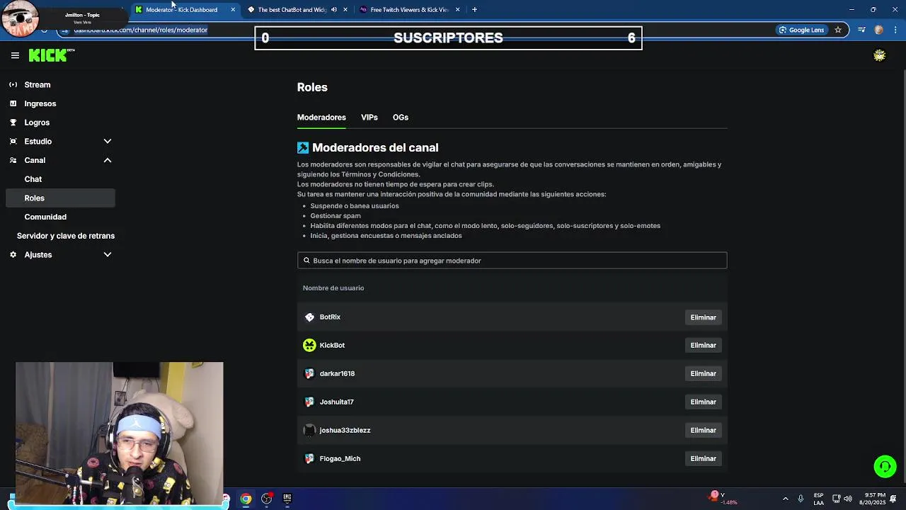906x510 pixels.
Task: Click the BotRix avatar icon
Action: tap(309, 317)
